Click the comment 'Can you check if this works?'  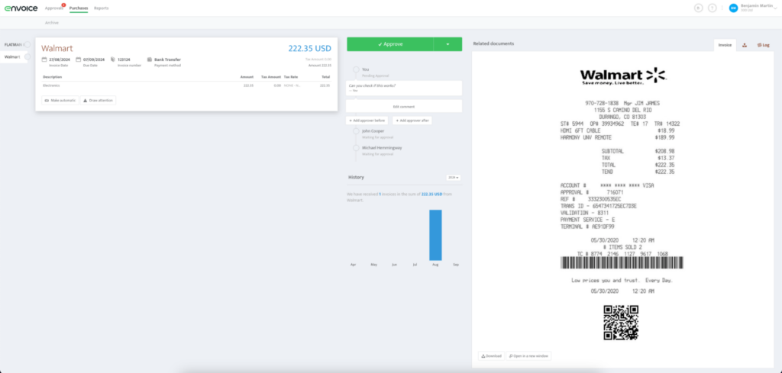372,85
